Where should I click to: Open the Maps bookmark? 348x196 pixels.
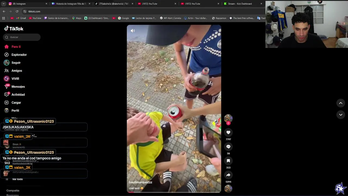tap(77, 18)
